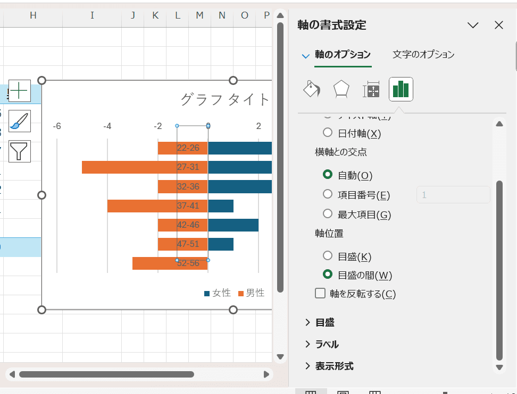Collapse the 軸の書式設定 pane with the chevron
The height and width of the screenshot is (394, 517).
(473, 25)
